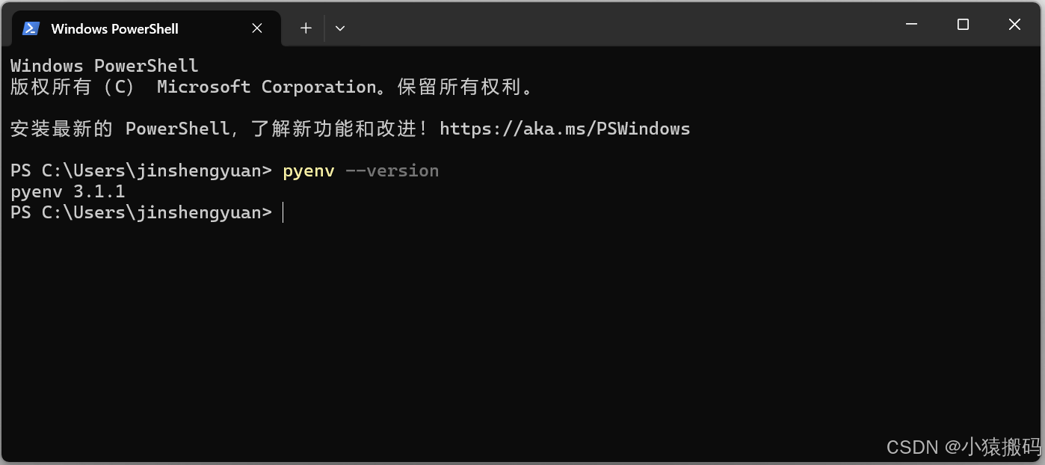Screen dimensions: 1045x465
Task: Click the pyenv 3.1.1 output line
Action: point(68,192)
